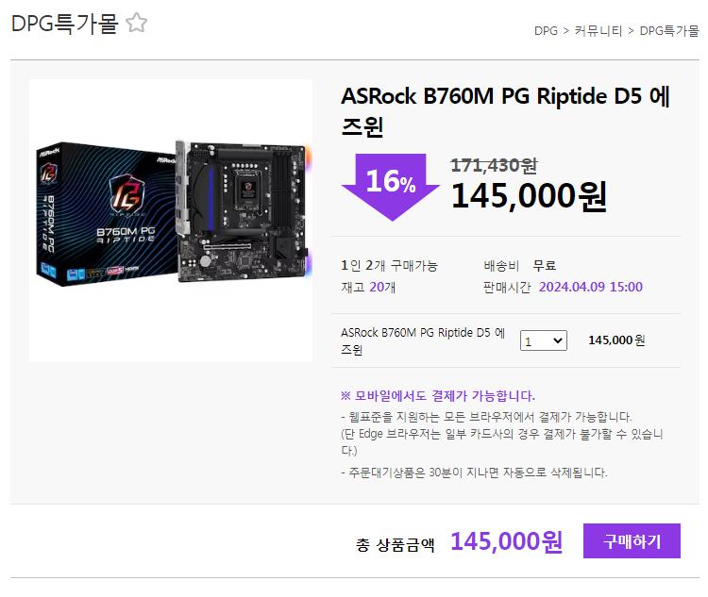Click the DPG특가몰 page heading

(64, 23)
